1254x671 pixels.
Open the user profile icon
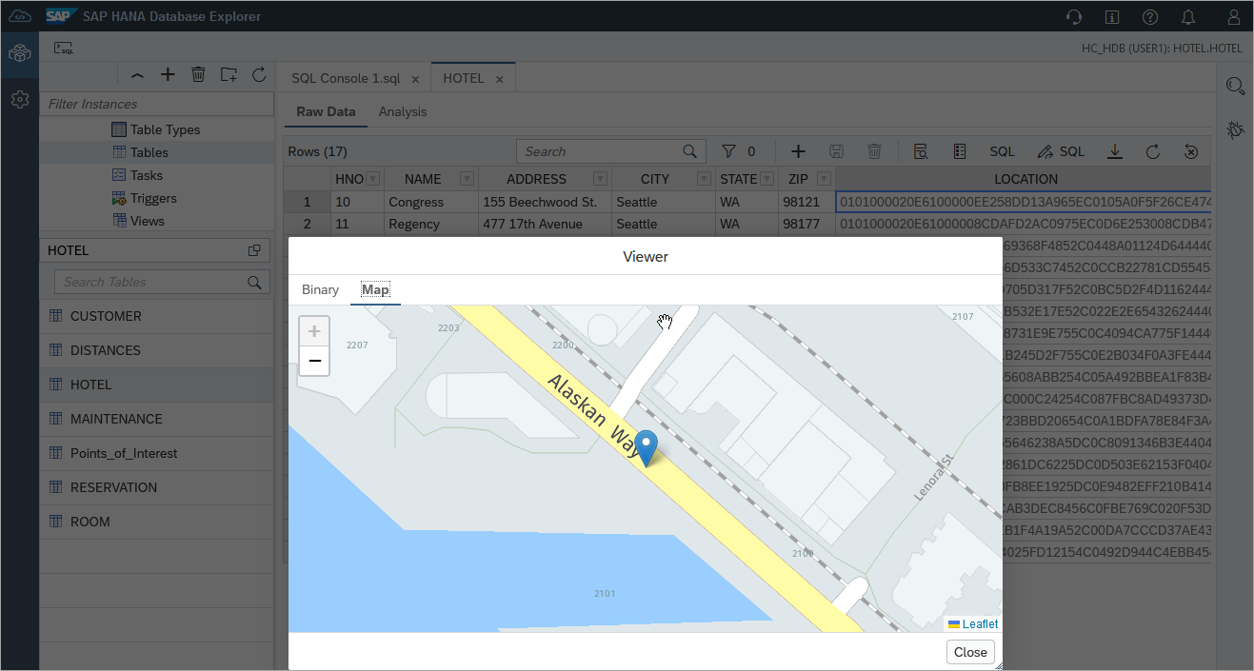1234,17
